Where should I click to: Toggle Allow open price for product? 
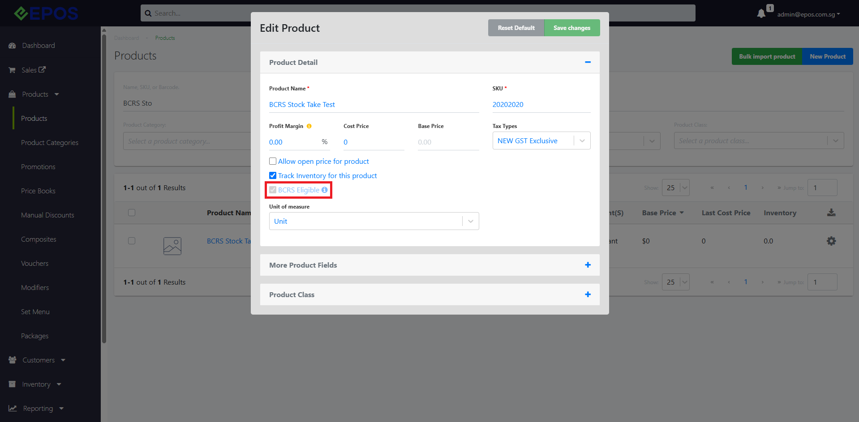click(273, 161)
